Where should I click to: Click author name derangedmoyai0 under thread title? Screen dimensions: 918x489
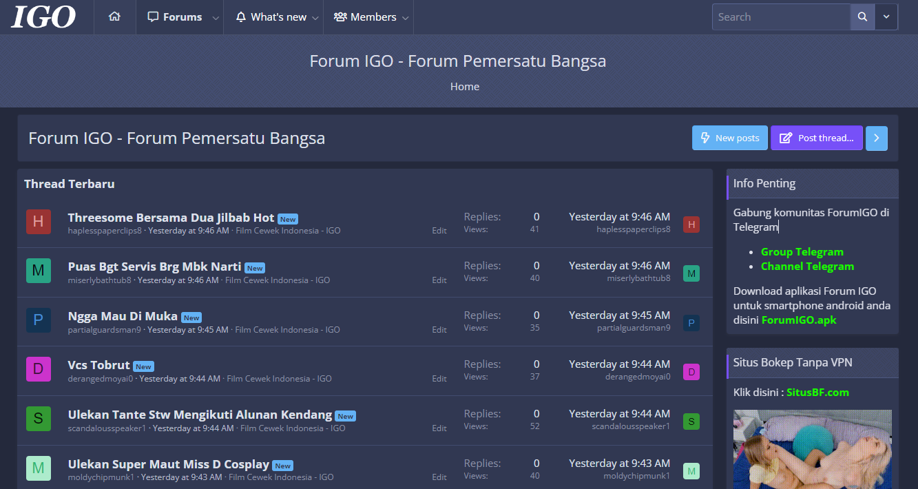click(x=101, y=379)
